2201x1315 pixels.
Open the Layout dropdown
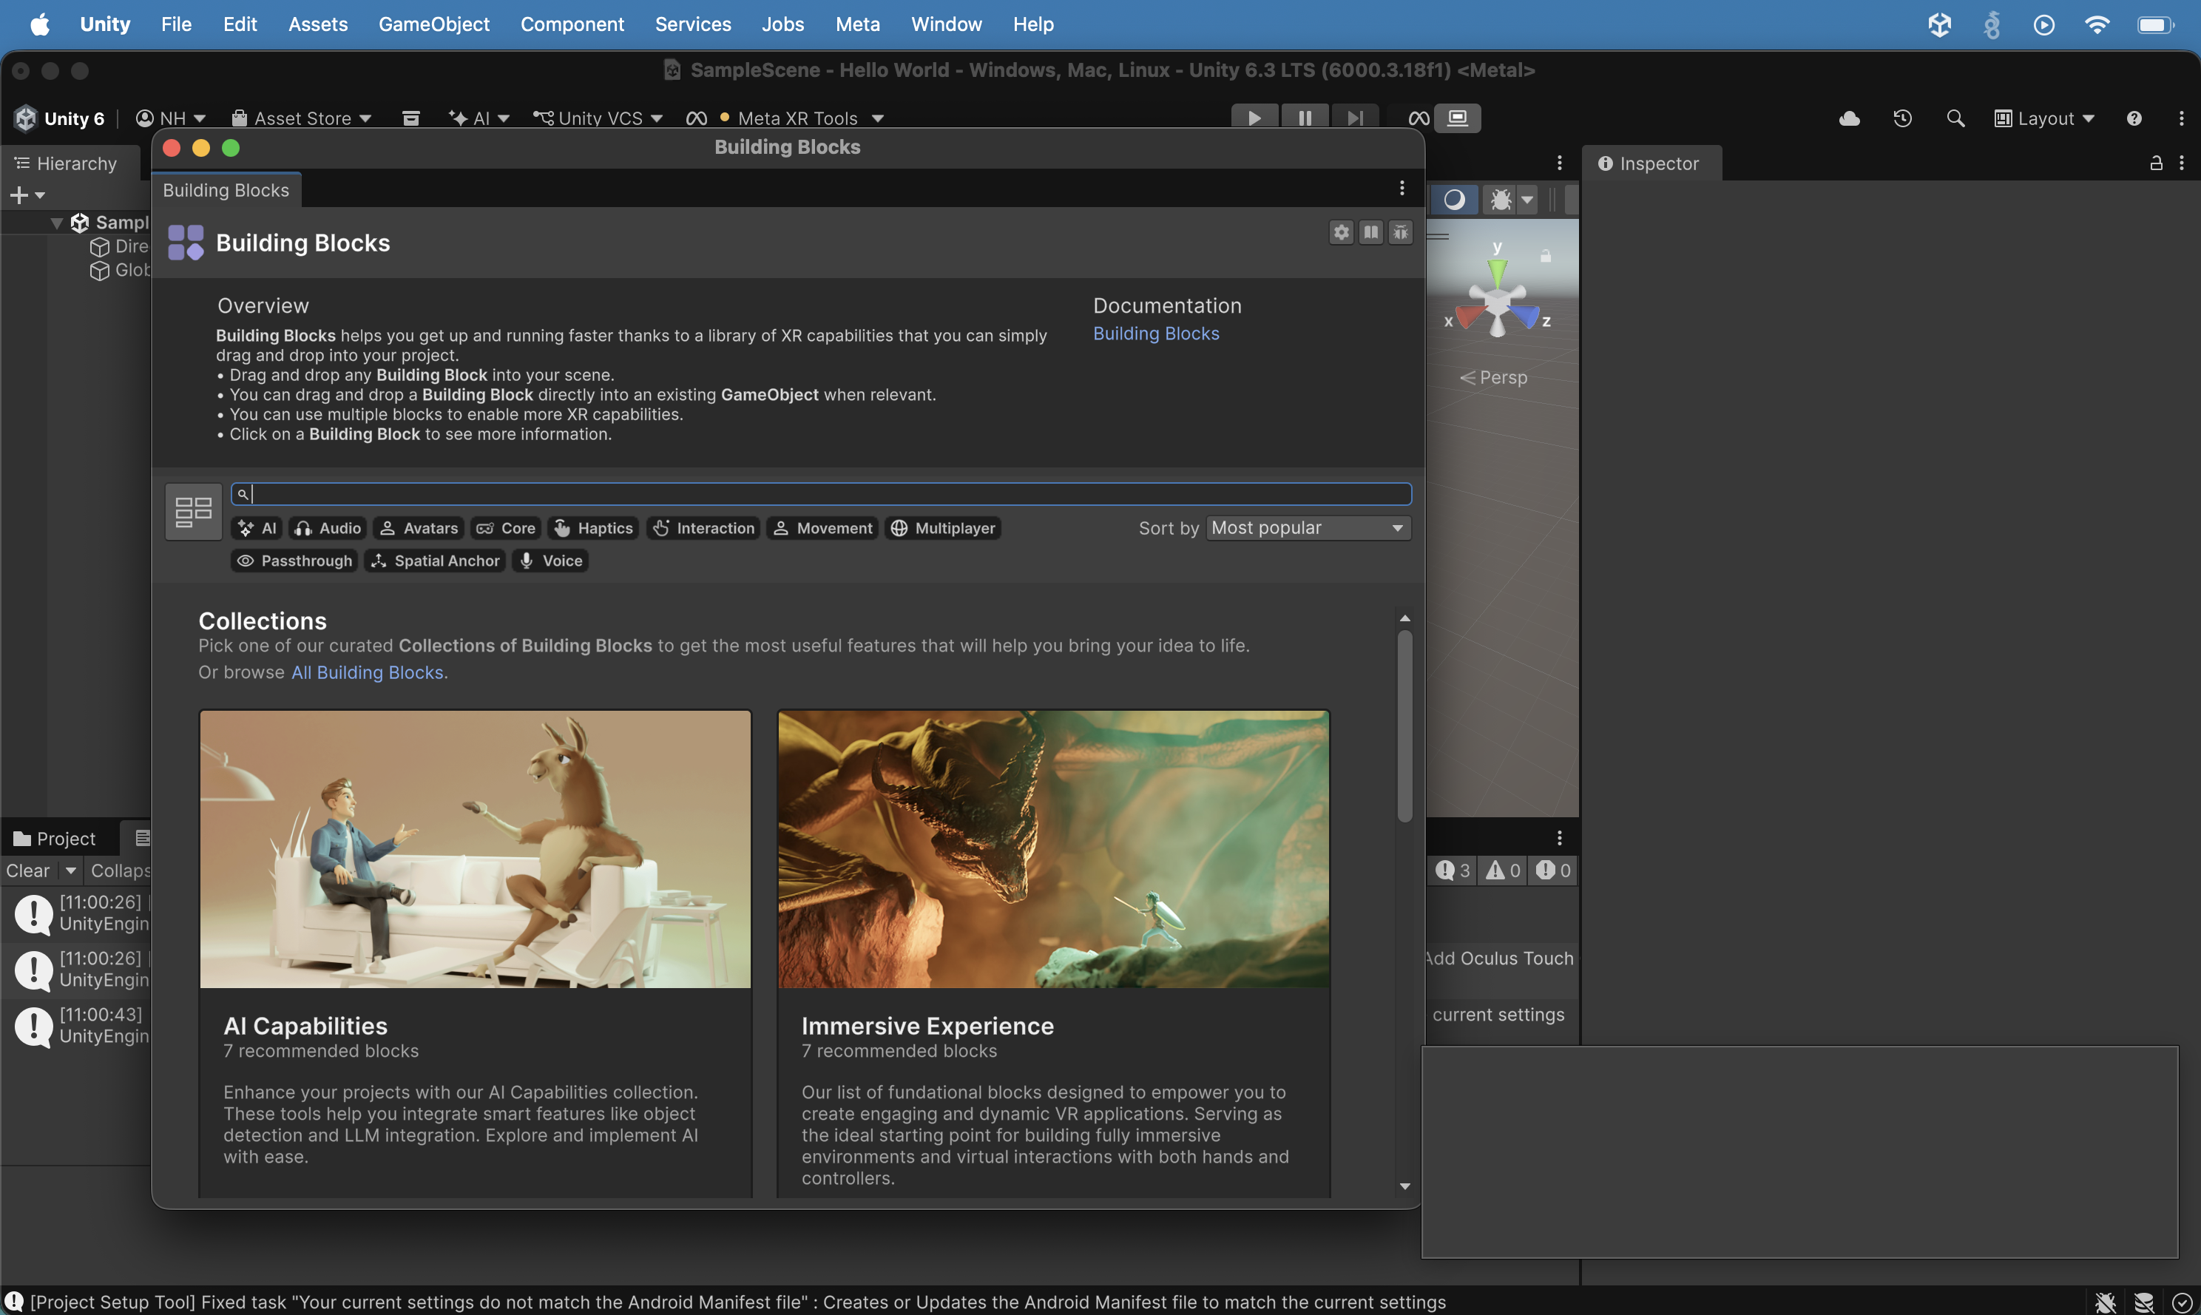2044,118
